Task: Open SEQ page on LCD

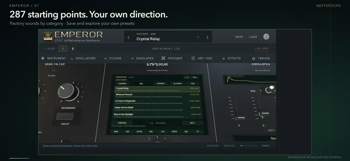Action: click(186, 132)
